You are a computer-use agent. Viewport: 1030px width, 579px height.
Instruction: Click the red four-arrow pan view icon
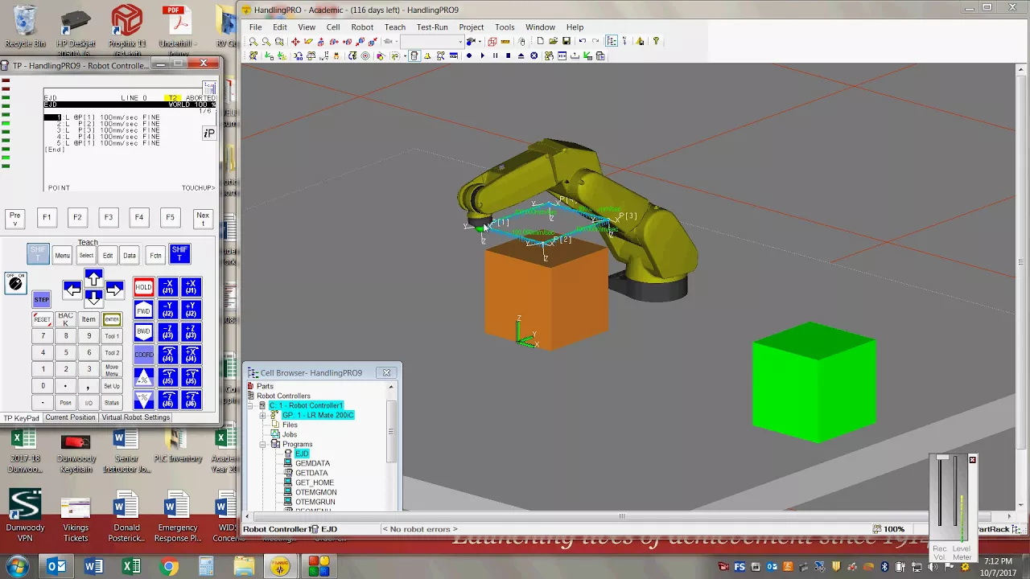tap(295, 42)
